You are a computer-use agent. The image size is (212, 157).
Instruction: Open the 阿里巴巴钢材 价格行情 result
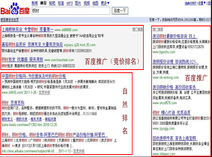55,135
